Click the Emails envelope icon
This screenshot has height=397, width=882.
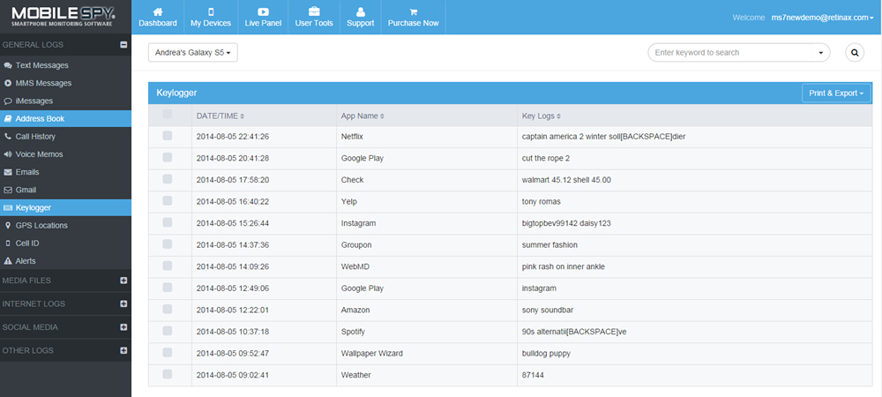(8, 172)
